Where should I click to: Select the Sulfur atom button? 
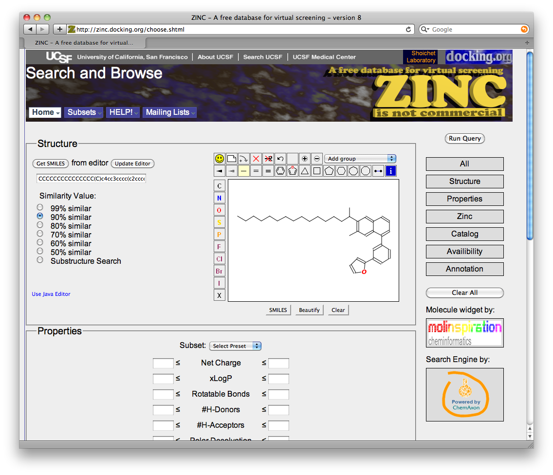point(220,222)
